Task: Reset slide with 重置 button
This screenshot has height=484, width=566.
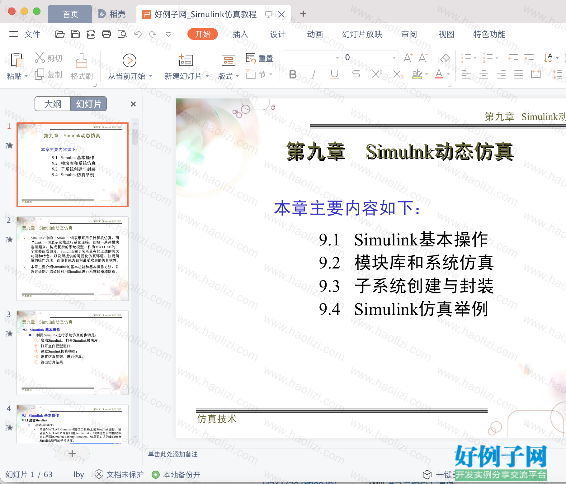Action: point(259,58)
